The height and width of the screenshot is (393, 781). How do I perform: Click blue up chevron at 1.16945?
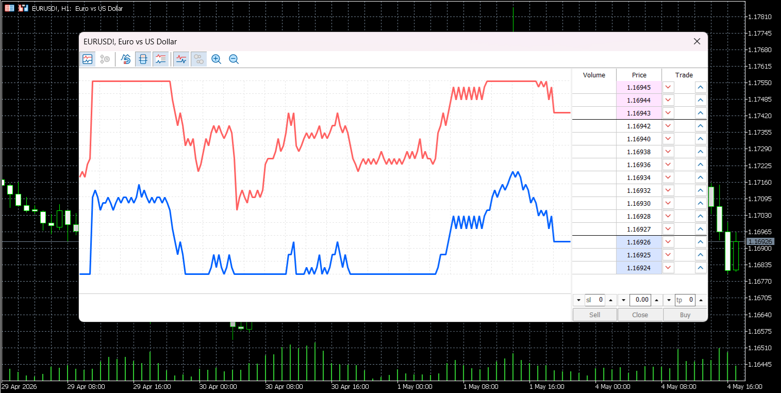701,87
